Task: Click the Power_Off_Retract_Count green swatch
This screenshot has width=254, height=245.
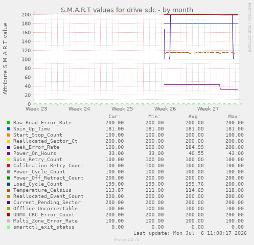Action: pyautogui.click(x=9, y=178)
